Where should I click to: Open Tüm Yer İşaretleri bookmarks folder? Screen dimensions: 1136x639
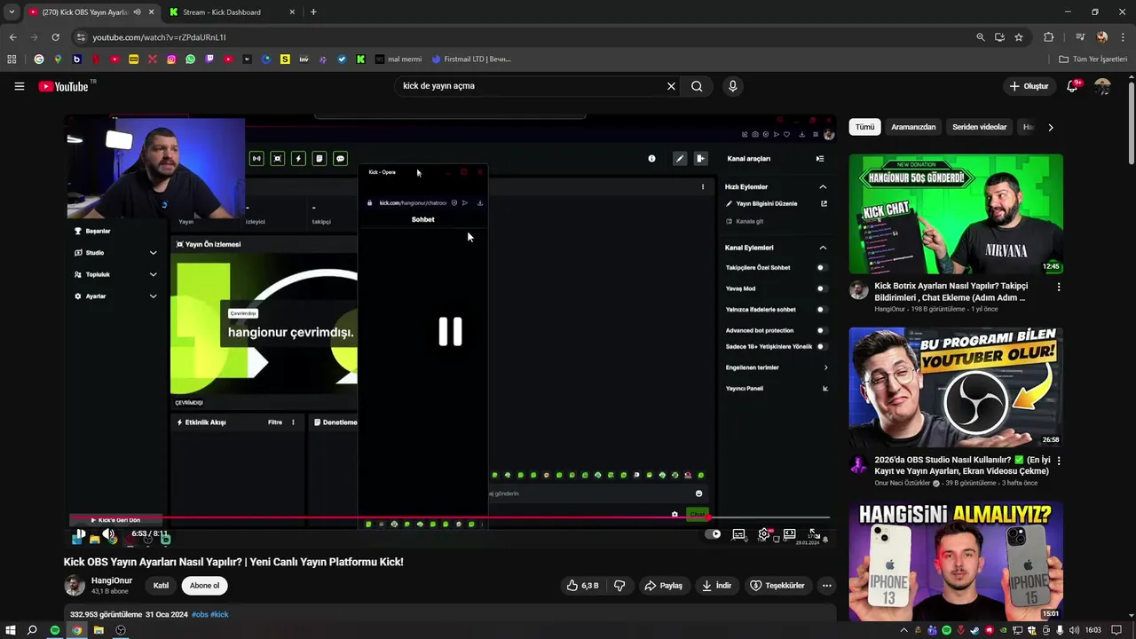pyautogui.click(x=1094, y=59)
